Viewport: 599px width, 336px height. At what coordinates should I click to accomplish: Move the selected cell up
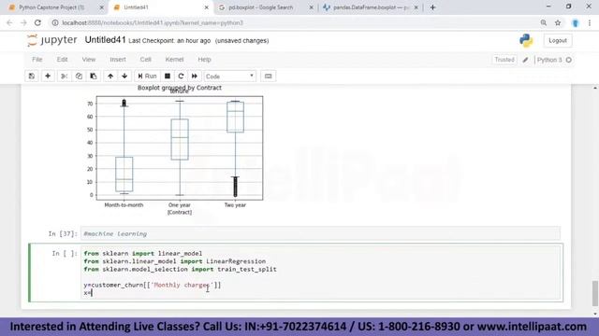110,77
